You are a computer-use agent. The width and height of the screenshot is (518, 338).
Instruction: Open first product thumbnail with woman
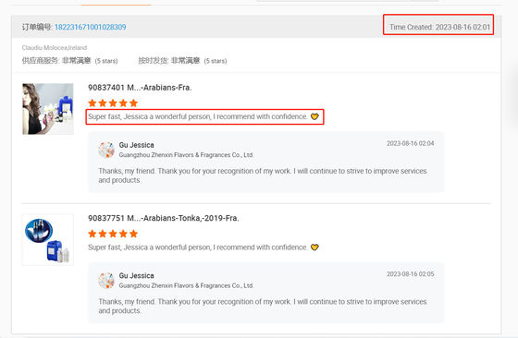[x=48, y=109]
